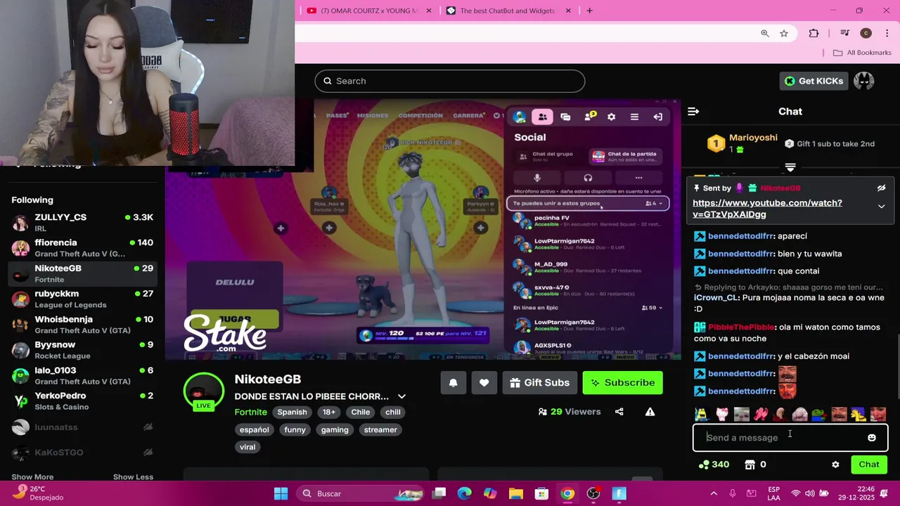
Task: Open hamburger menu in Fortnite Social panel
Action: [x=634, y=117]
